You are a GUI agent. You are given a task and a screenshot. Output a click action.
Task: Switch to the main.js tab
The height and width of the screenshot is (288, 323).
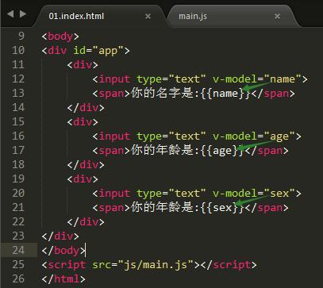(x=193, y=17)
